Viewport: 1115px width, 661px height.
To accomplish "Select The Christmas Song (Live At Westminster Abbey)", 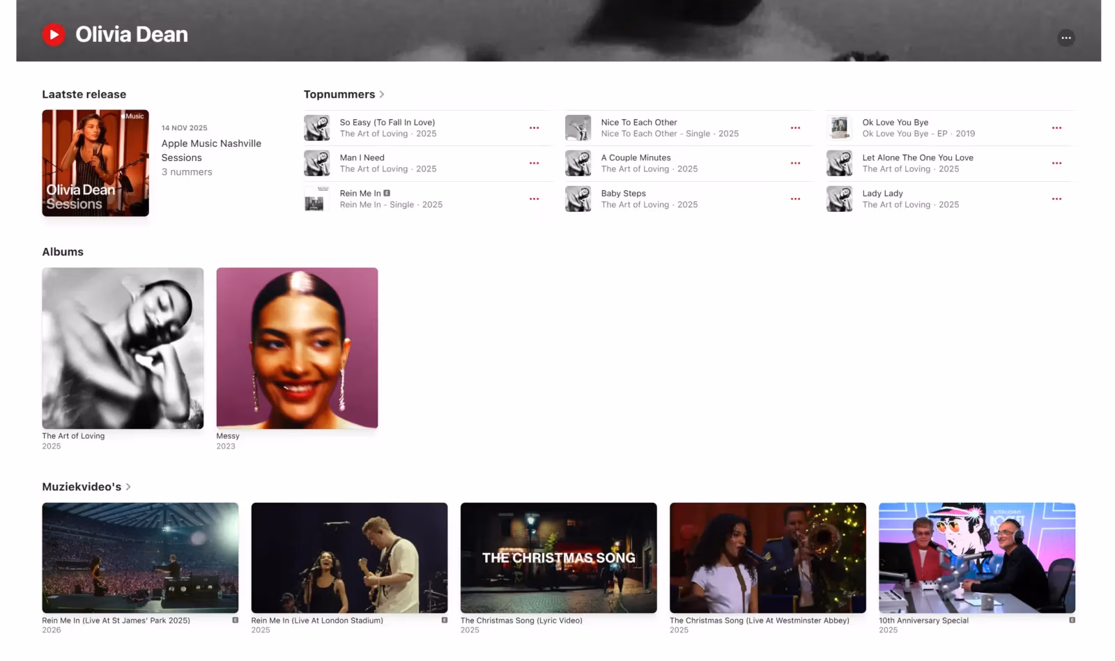I will pyautogui.click(x=767, y=558).
